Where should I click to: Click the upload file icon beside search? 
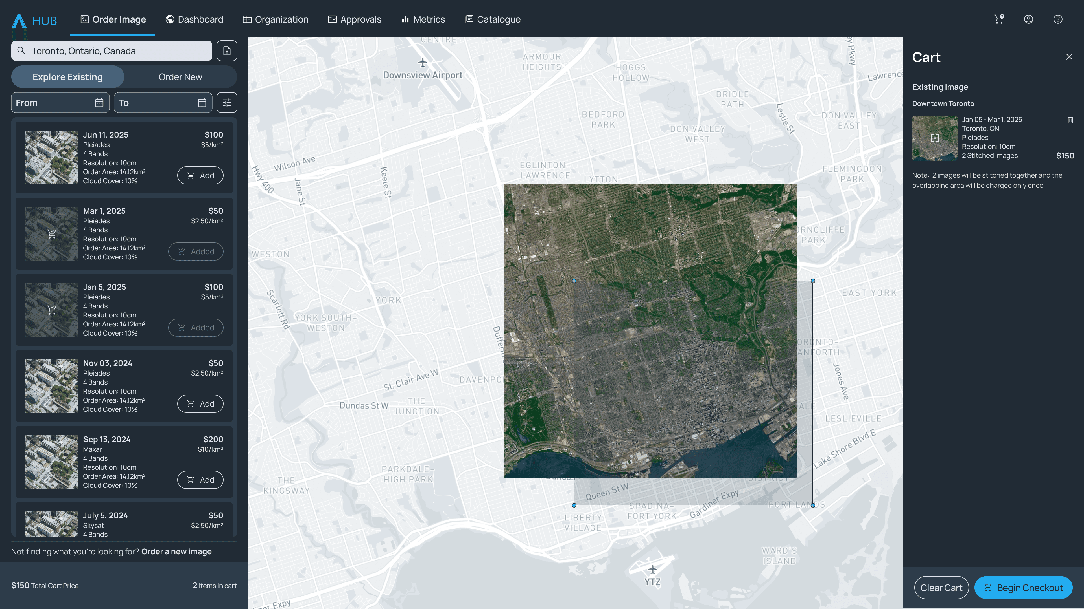coord(227,51)
